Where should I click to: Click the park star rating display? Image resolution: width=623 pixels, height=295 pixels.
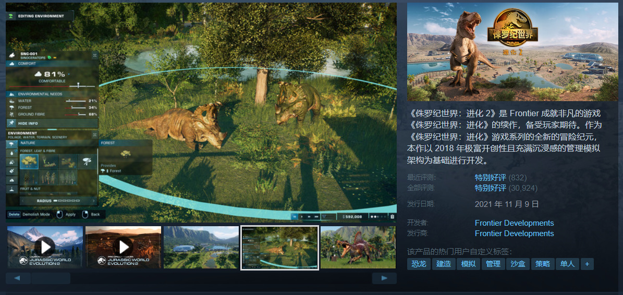(378, 216)
